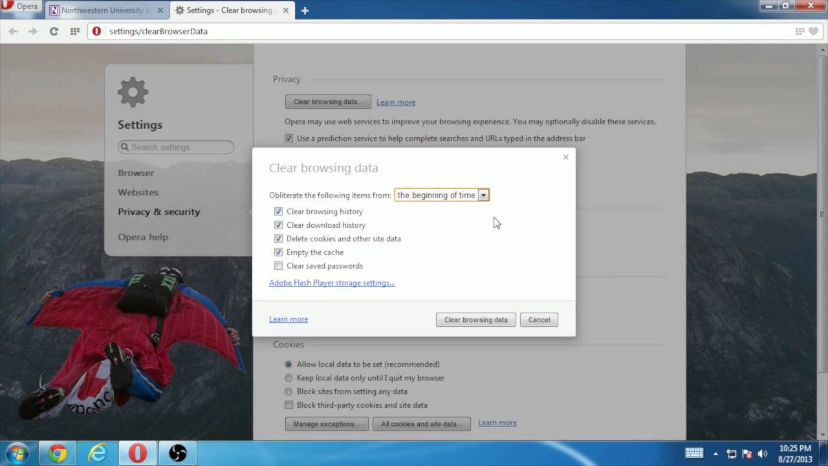This screenshot has height=466, width=828.
Task: Open Google Chrome from the taskbar
Action: pyautogui.click(x=59, y=452)
